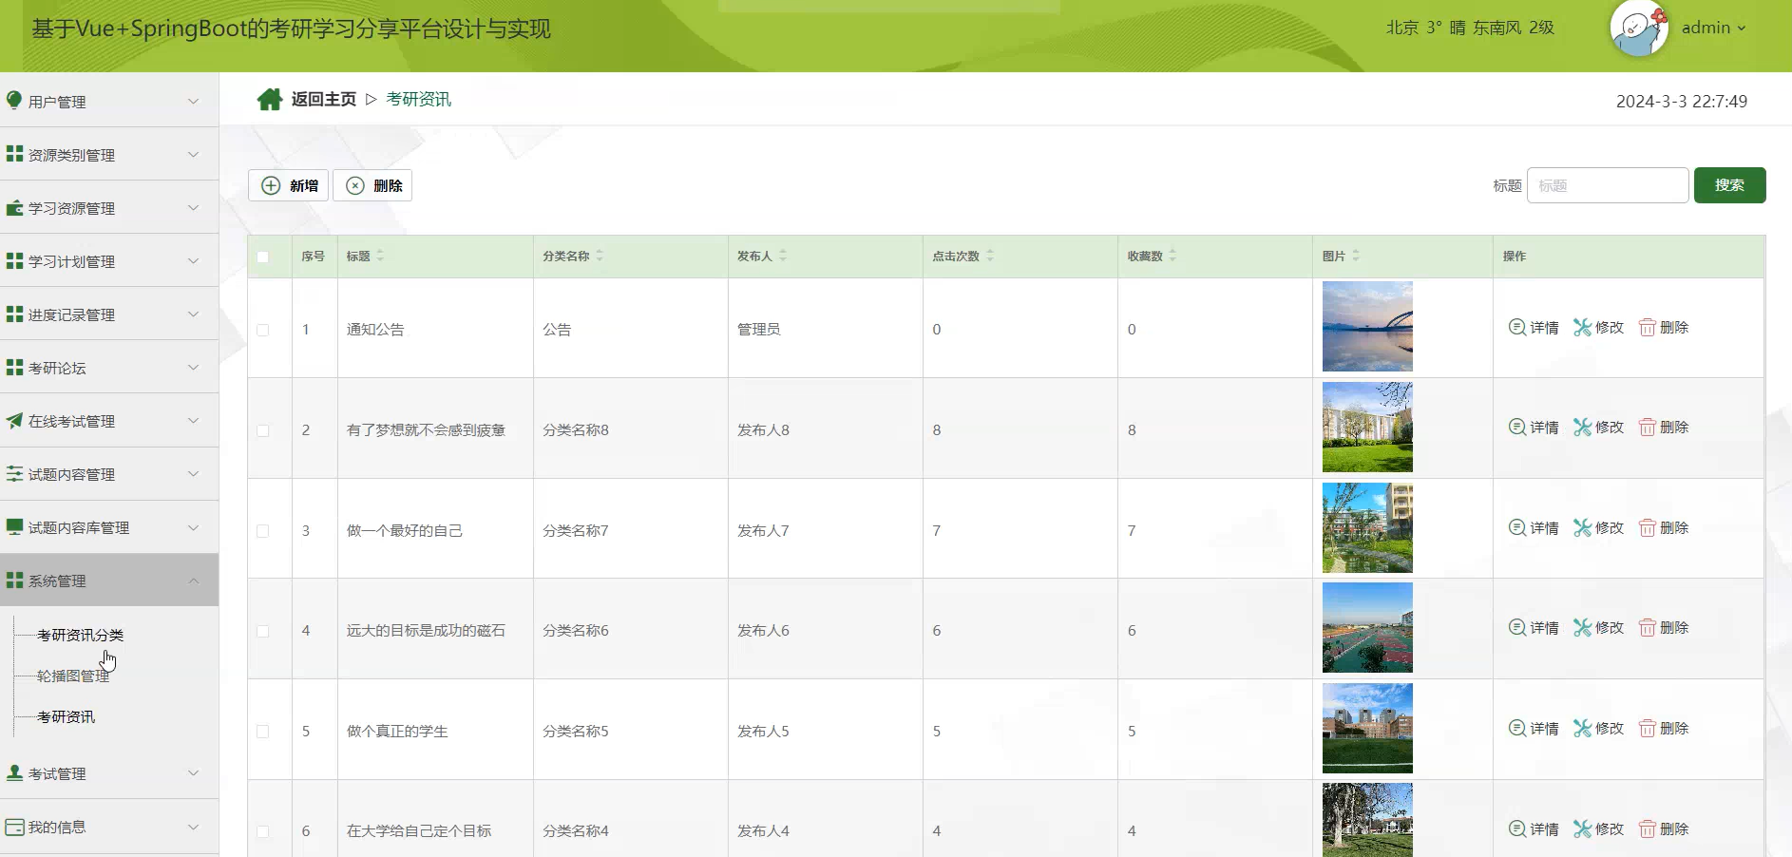The image size is (1792, 857).
Task: Select the 学习资源管理 sidebar menu
Action: click(x=109, y=207)
